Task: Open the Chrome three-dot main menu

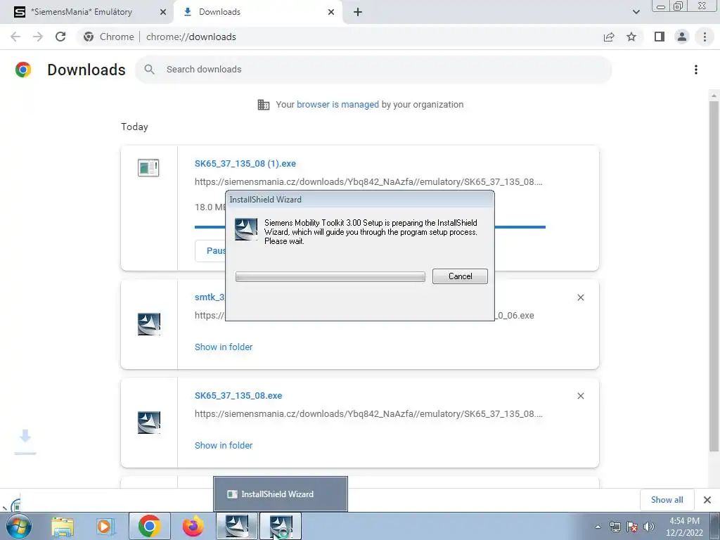Action: [705, 37]
